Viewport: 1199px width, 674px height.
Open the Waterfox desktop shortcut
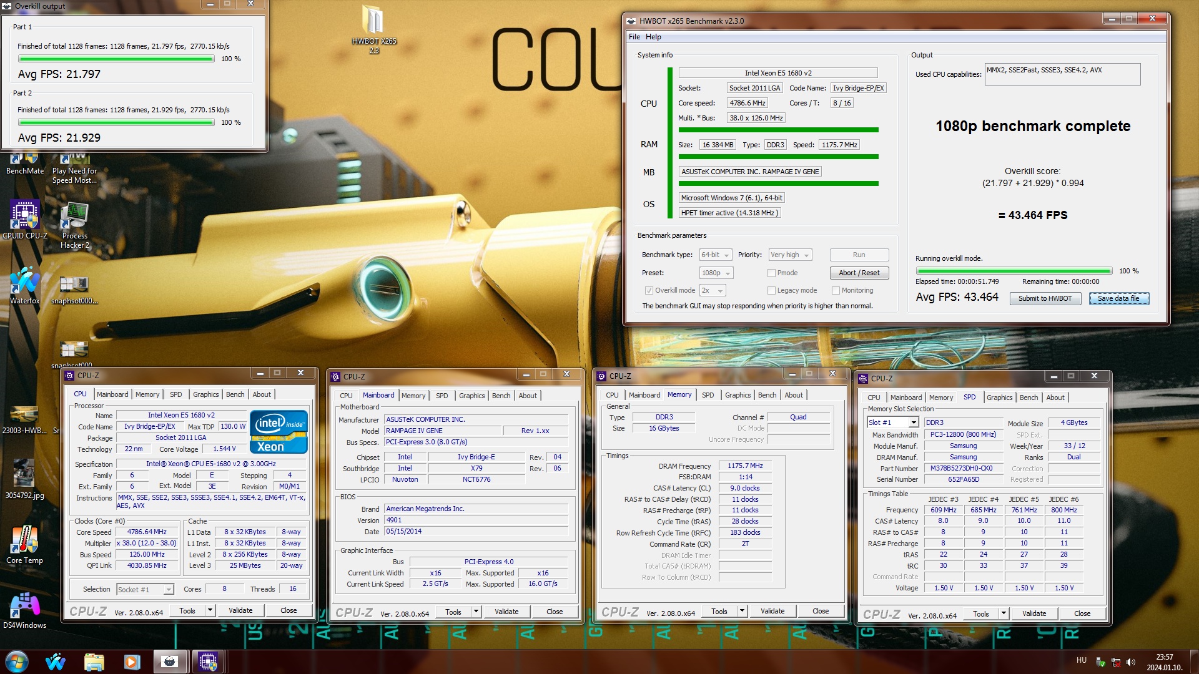tap(25, 286)
